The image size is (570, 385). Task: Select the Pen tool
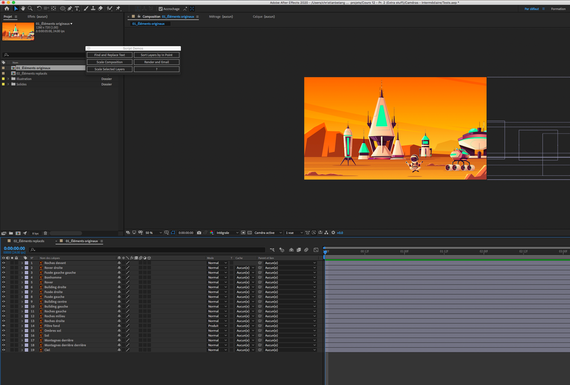70,9
